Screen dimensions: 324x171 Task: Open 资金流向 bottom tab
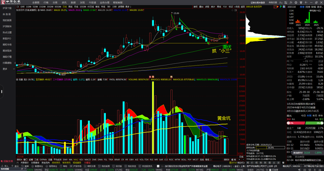[45, 163]
